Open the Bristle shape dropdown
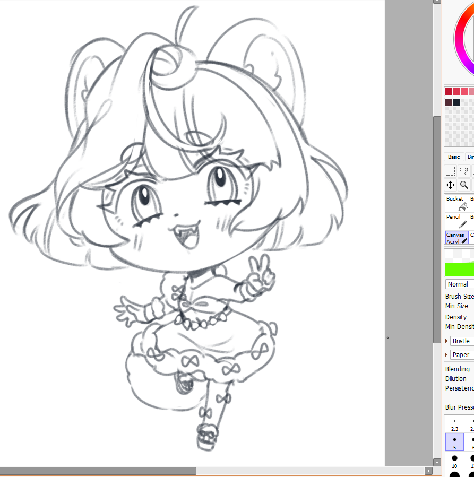Image resolution: width=474 pixels, height=477 pixels. pos(462,341)
